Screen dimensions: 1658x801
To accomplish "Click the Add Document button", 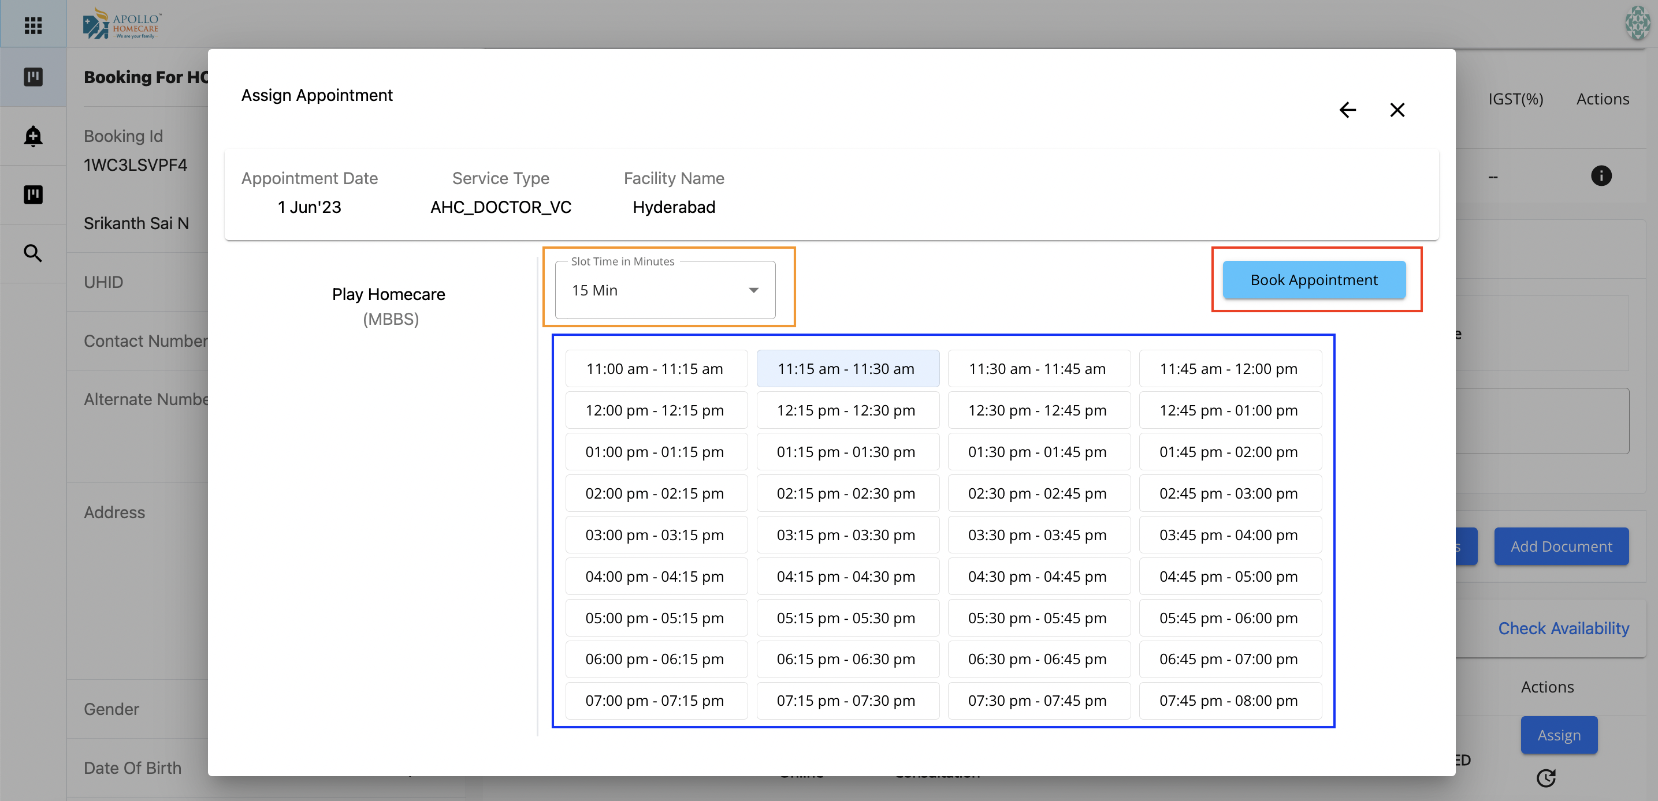I will 1561,547.
